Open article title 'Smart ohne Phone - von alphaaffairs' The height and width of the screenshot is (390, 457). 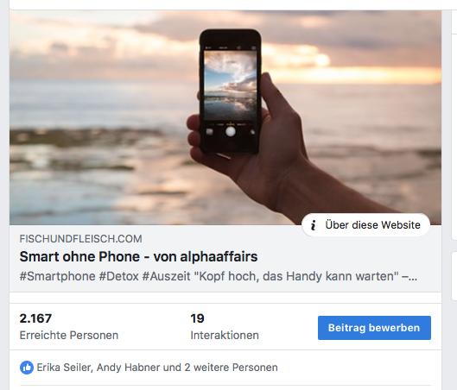point(138,257)
